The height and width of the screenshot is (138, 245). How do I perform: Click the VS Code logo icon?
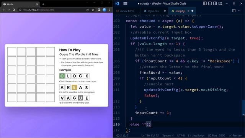pyautogui.click(x=117, y=3)
